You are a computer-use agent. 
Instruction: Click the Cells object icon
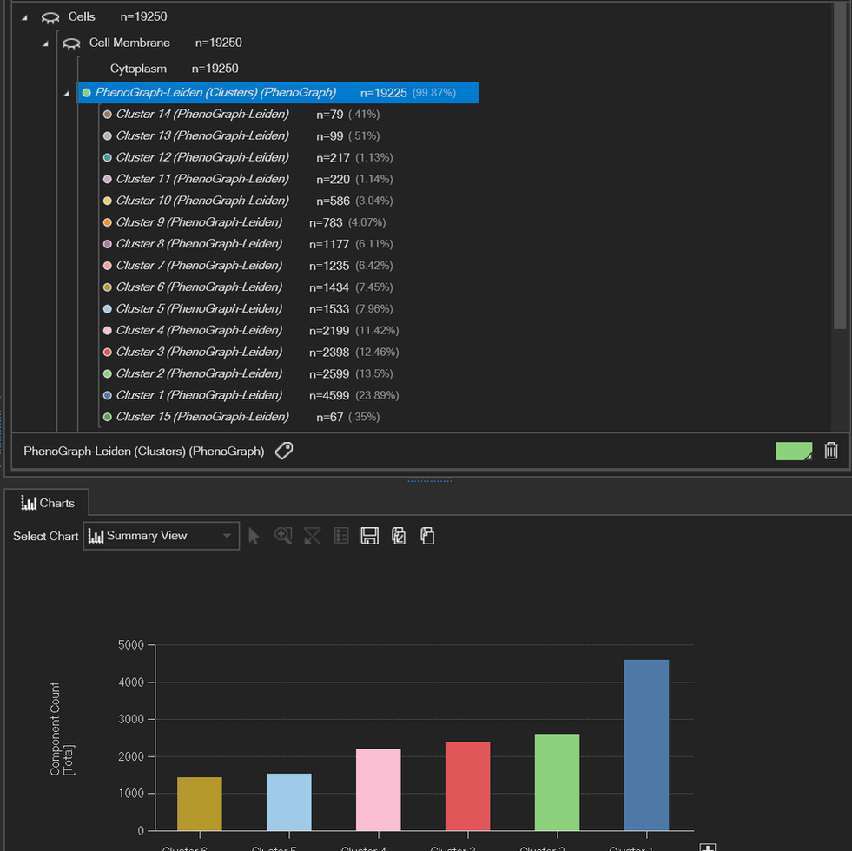coord(50,18)
